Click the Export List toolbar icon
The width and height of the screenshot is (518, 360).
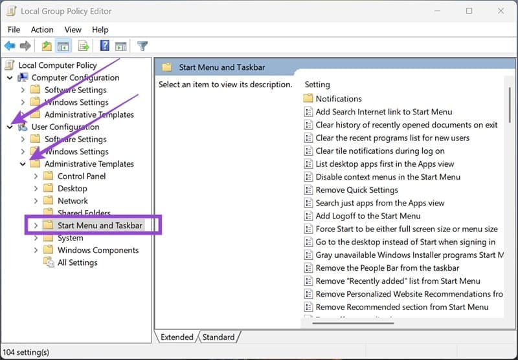pos(84,46)
